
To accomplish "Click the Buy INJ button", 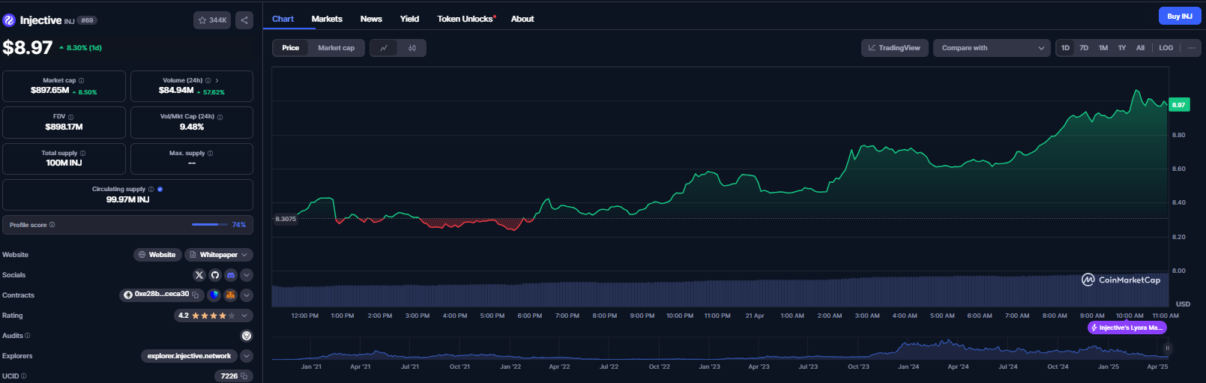I will coord(1179,16).
